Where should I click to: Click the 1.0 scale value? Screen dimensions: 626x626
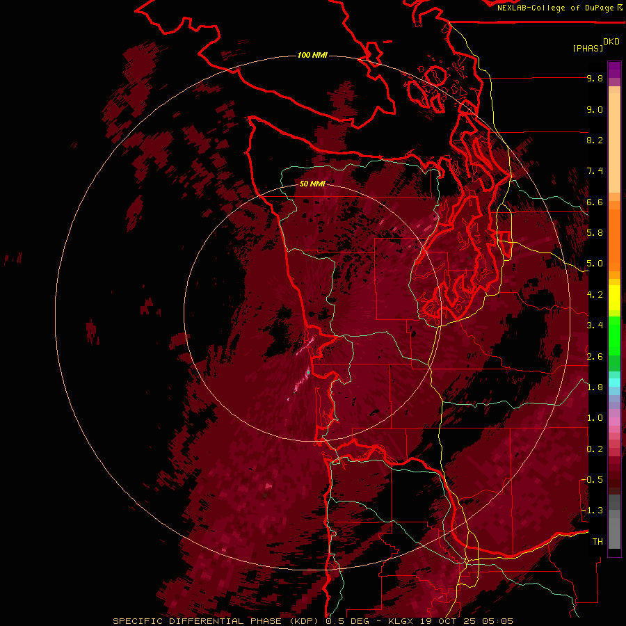[x=595, y=418]
